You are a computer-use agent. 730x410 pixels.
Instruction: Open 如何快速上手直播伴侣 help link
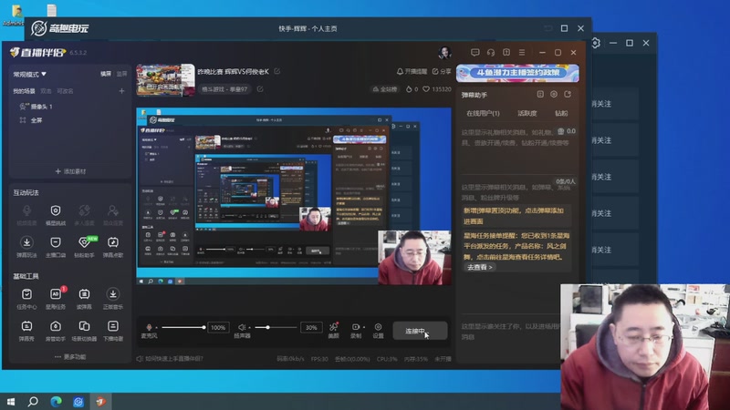coord(170,358)
